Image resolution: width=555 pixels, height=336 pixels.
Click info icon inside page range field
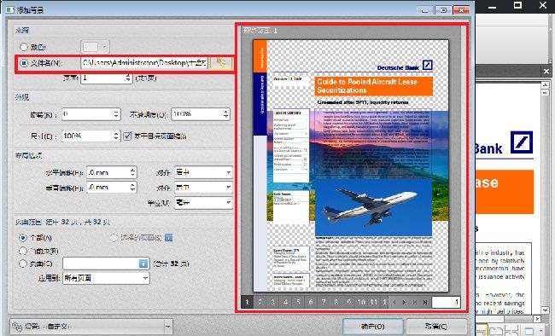[143, 264]
